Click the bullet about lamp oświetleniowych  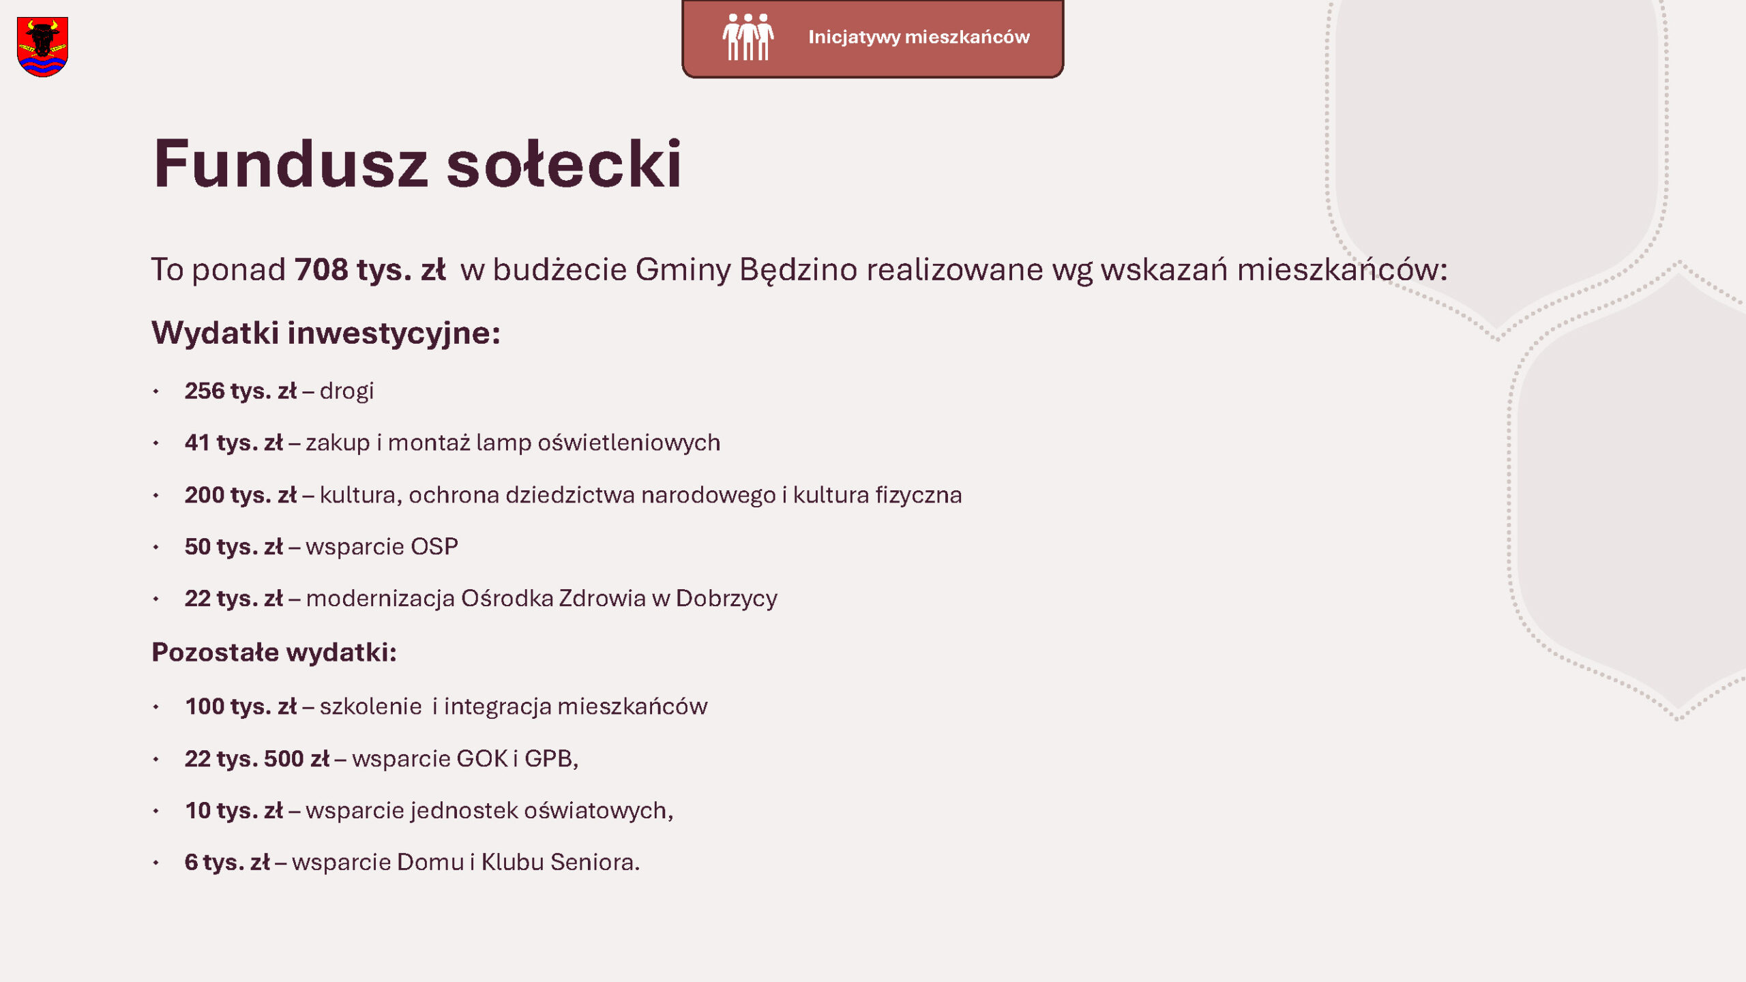[x=452, y=443]
